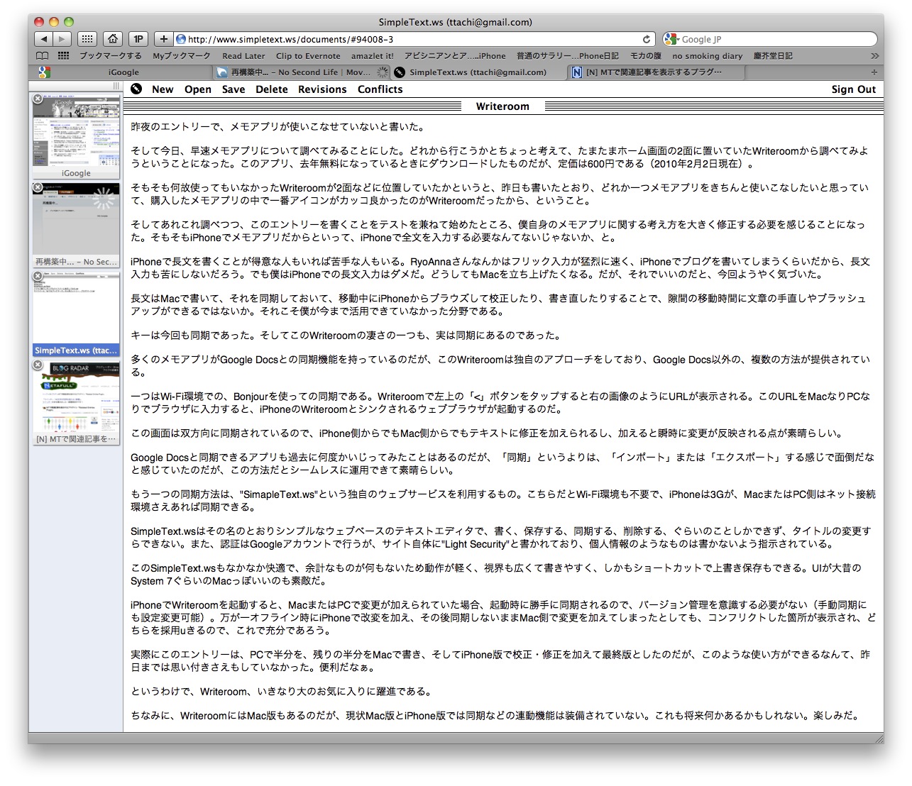
Task: Show more bookmarks with the double chevron
Action: tap(874, 56)
